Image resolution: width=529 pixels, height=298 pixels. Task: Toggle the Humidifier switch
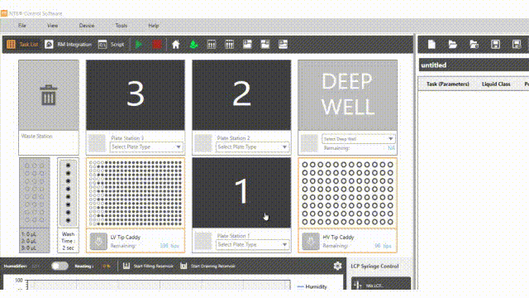point(60,266)
